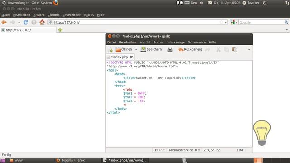Click the date and time clock
Image resolution: width=290 pixels, height=163 pixels.
227,3
